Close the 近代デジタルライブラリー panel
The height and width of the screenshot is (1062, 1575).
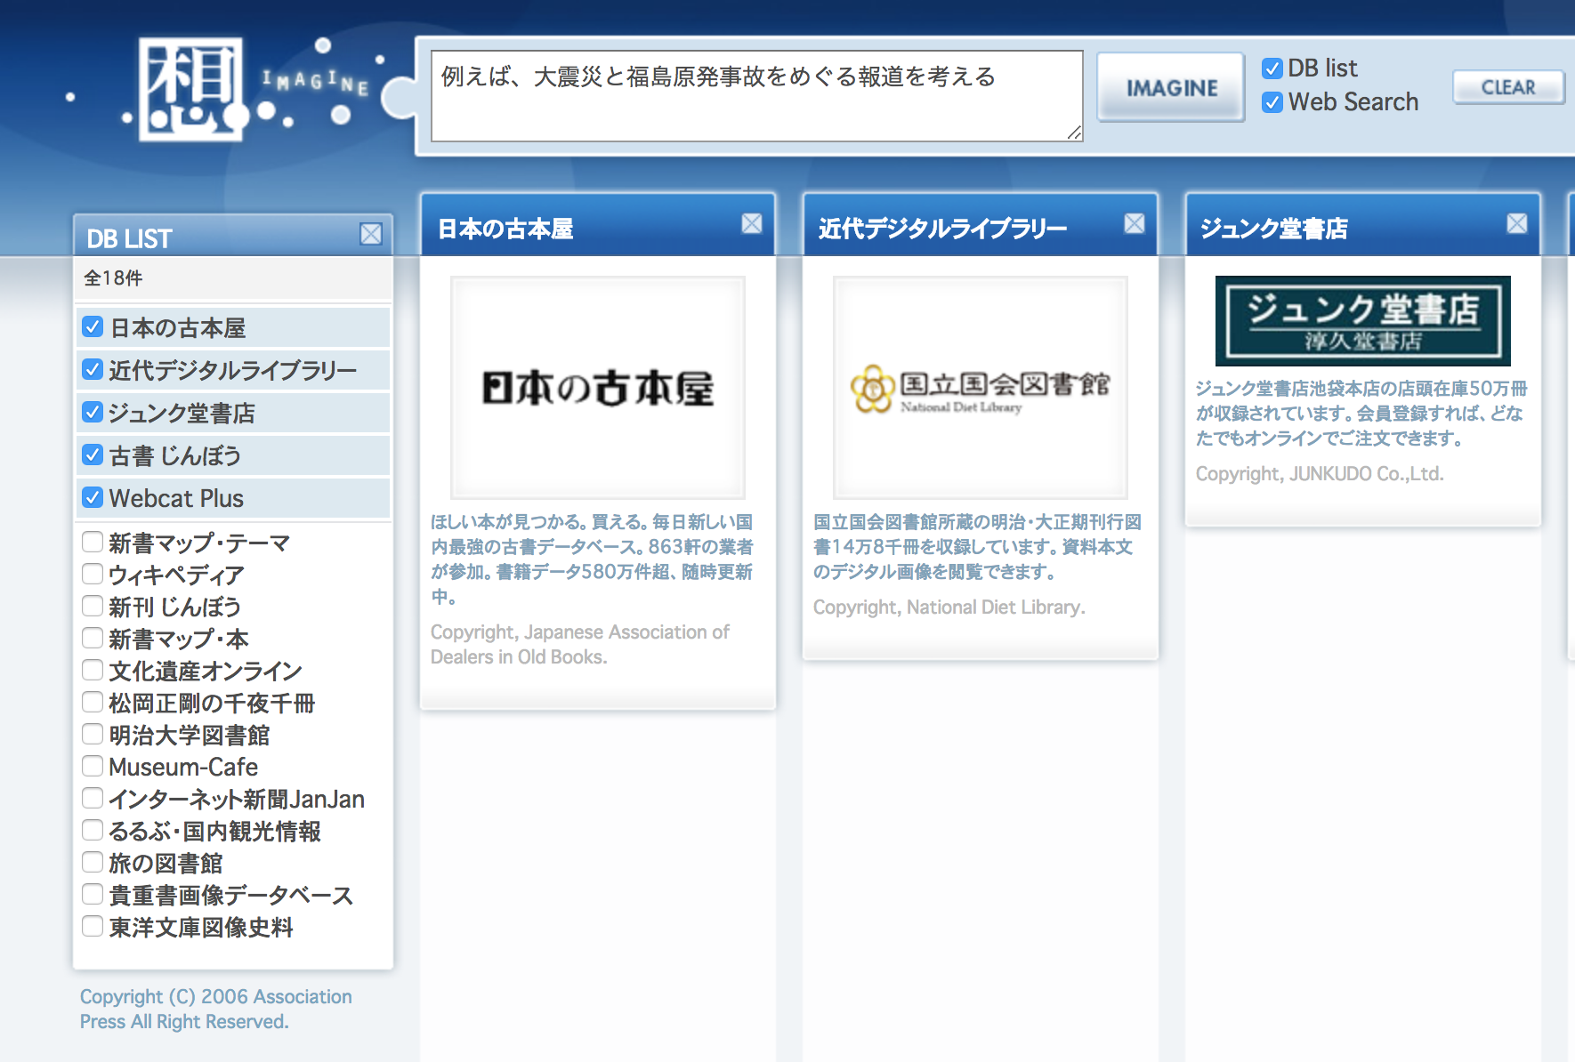(x=1135, y=223)
